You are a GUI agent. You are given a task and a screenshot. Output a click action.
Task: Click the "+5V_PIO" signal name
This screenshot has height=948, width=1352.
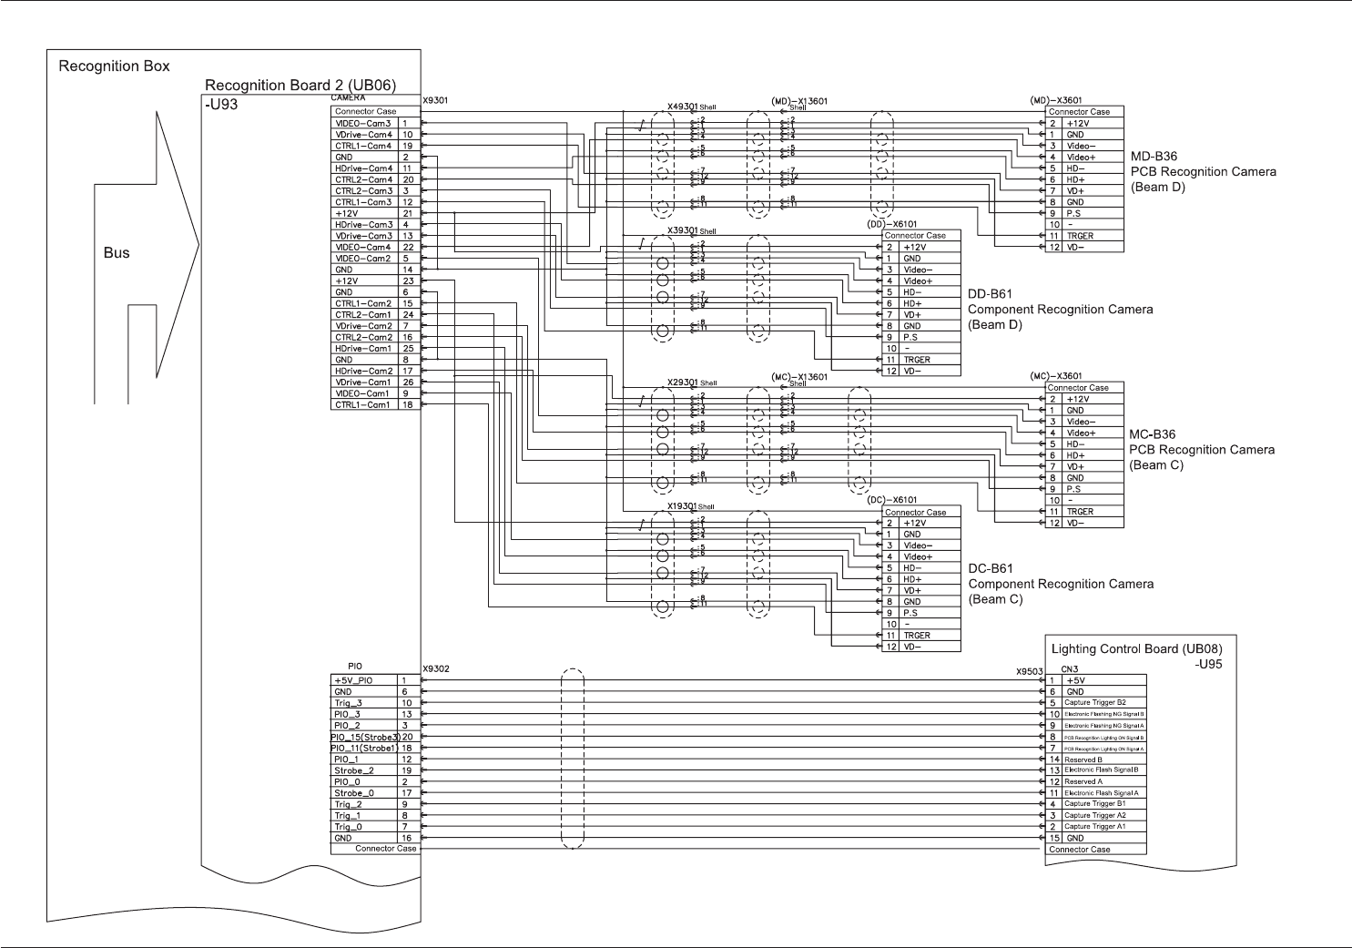(x=352, y=680)
